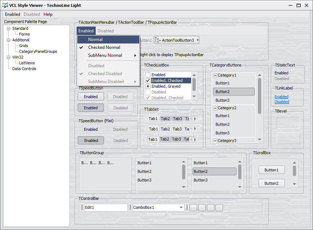Open the Help menu
This screenshot has height=230, width=313.
point(48,14)
